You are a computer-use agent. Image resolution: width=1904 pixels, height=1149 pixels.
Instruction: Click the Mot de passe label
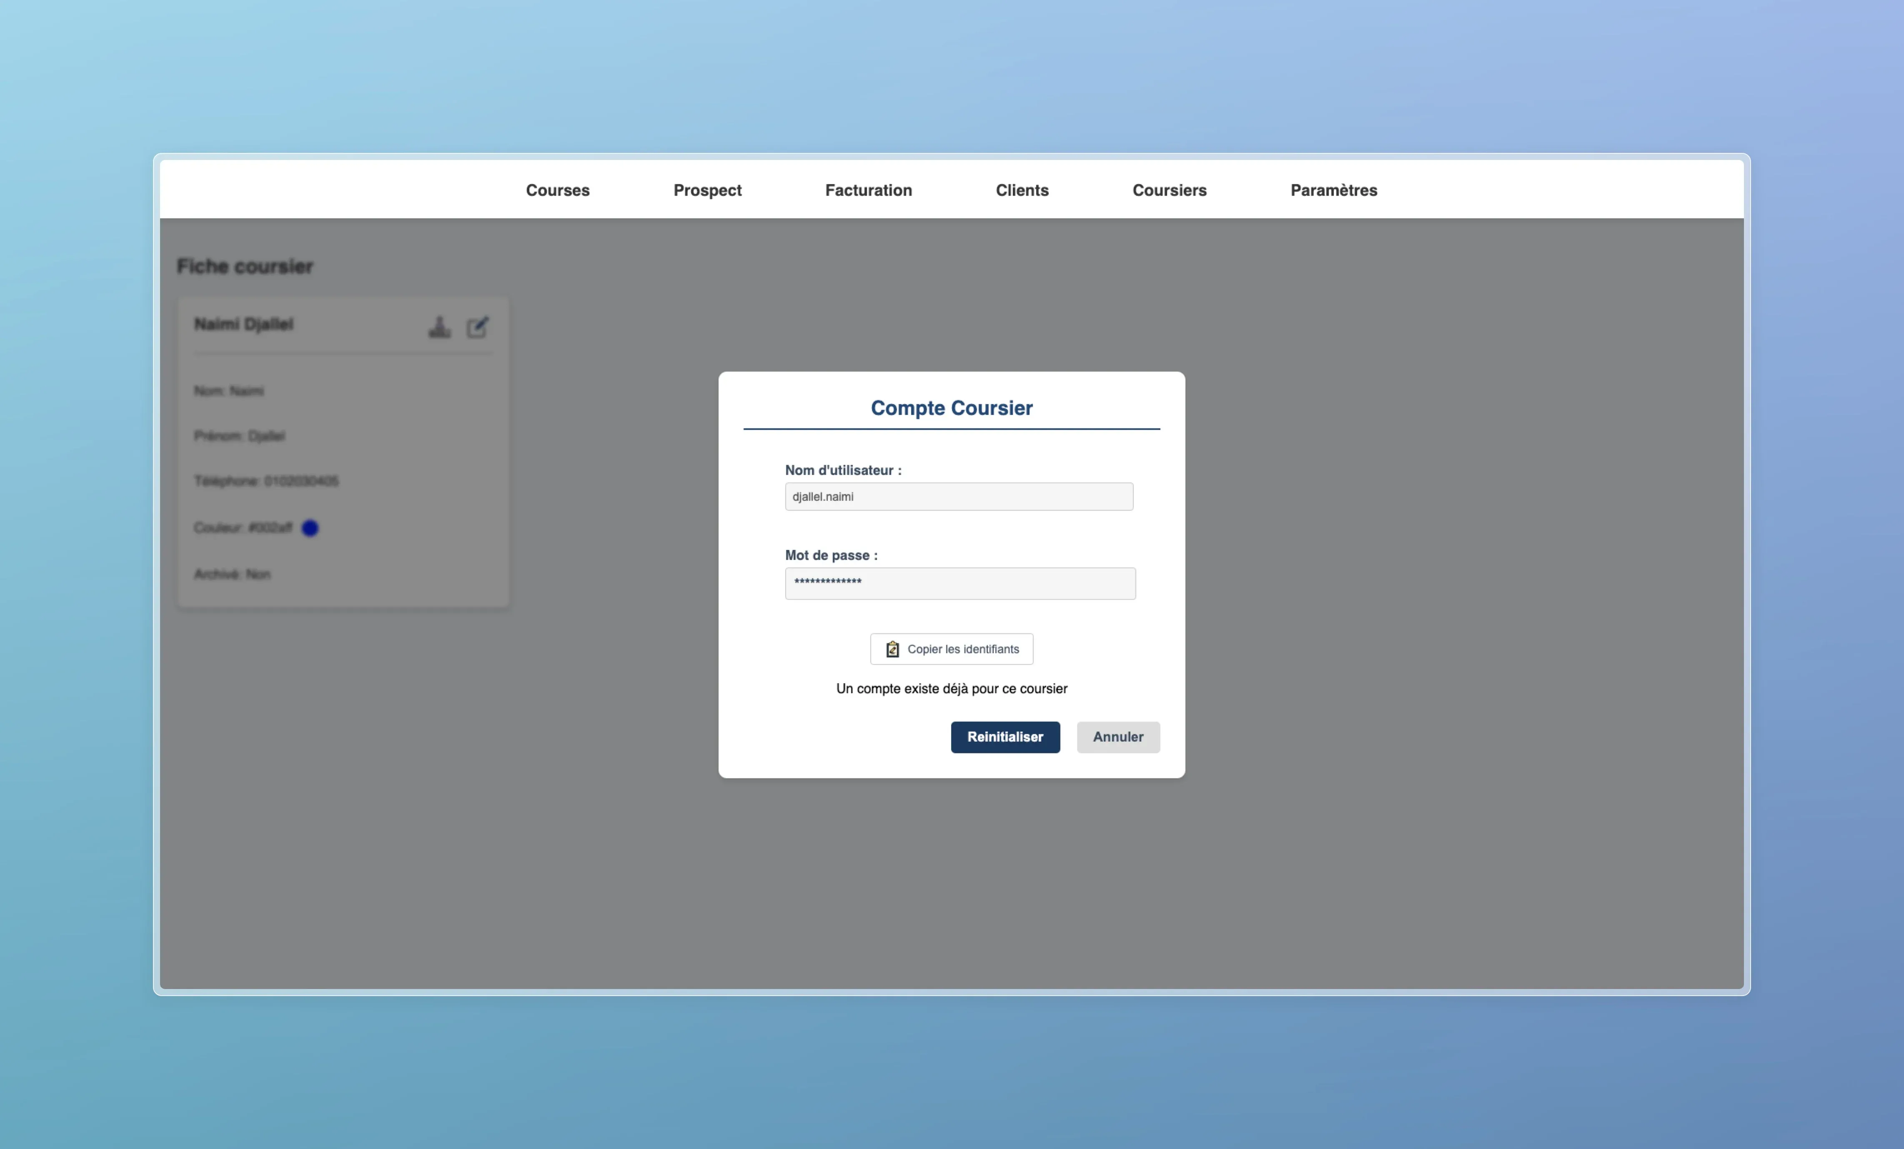tap(831, 555)
